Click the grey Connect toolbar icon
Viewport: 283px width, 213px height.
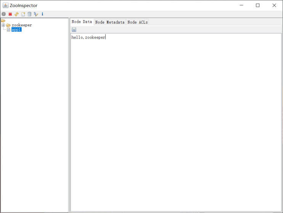3,14
